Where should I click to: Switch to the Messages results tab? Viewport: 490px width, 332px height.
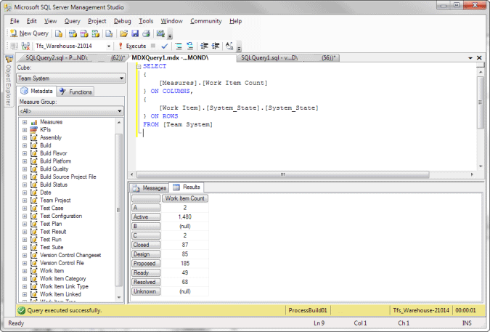click(149, 188)
